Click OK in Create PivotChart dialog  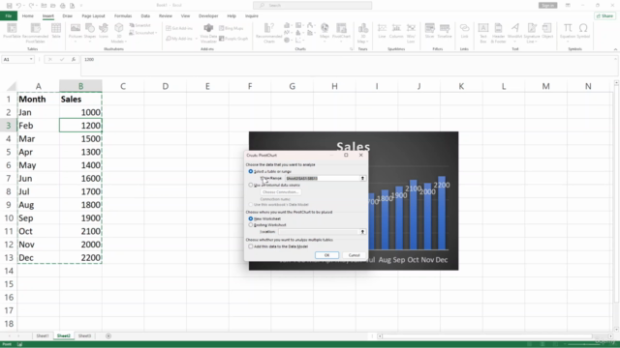326,255
